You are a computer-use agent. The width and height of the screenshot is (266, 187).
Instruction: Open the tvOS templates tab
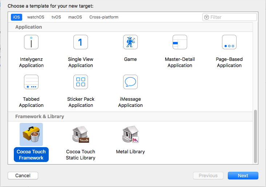point(56,17)
